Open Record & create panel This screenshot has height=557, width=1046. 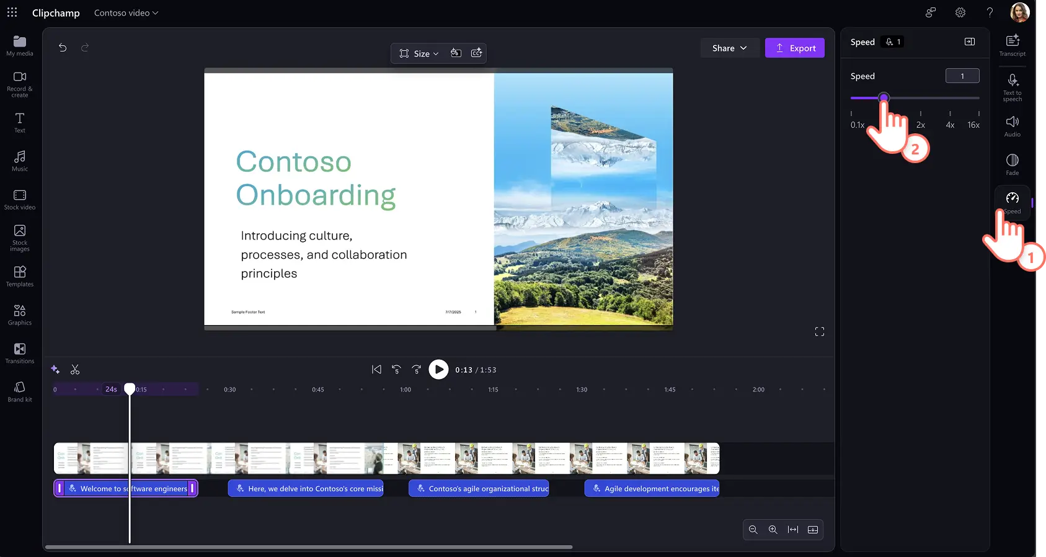(x=20, y=84)
